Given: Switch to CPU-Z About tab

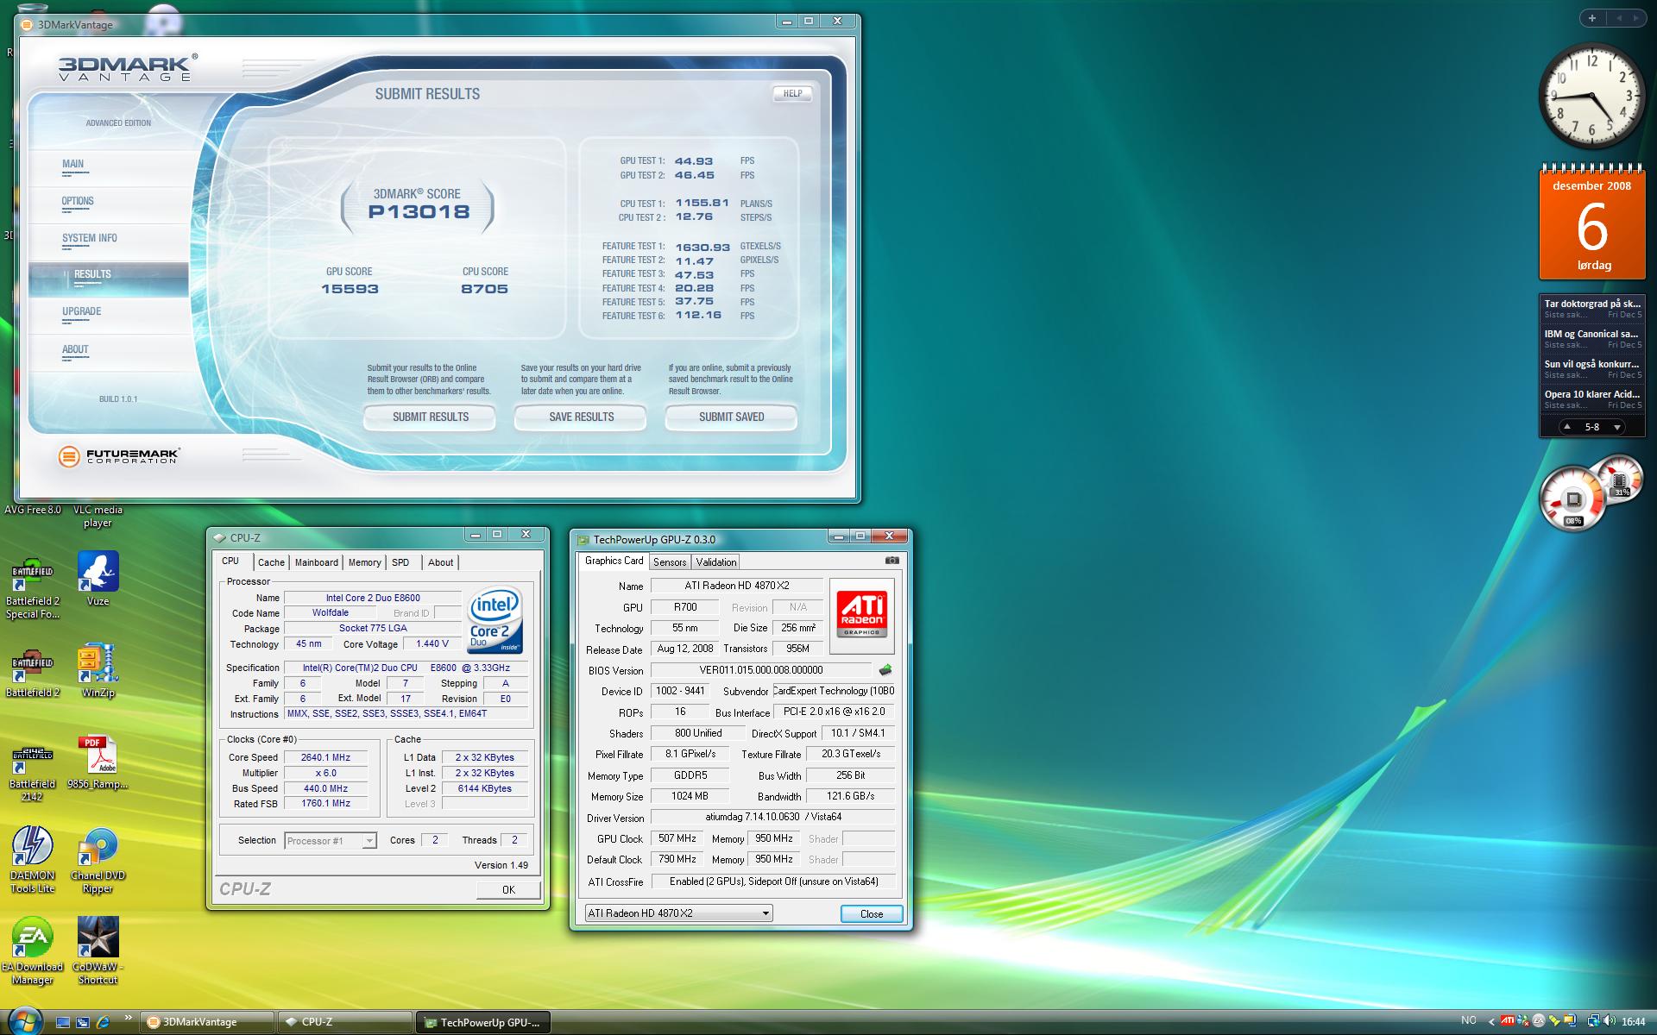Looking at the screenshot, I should click(x=440, y=562).
